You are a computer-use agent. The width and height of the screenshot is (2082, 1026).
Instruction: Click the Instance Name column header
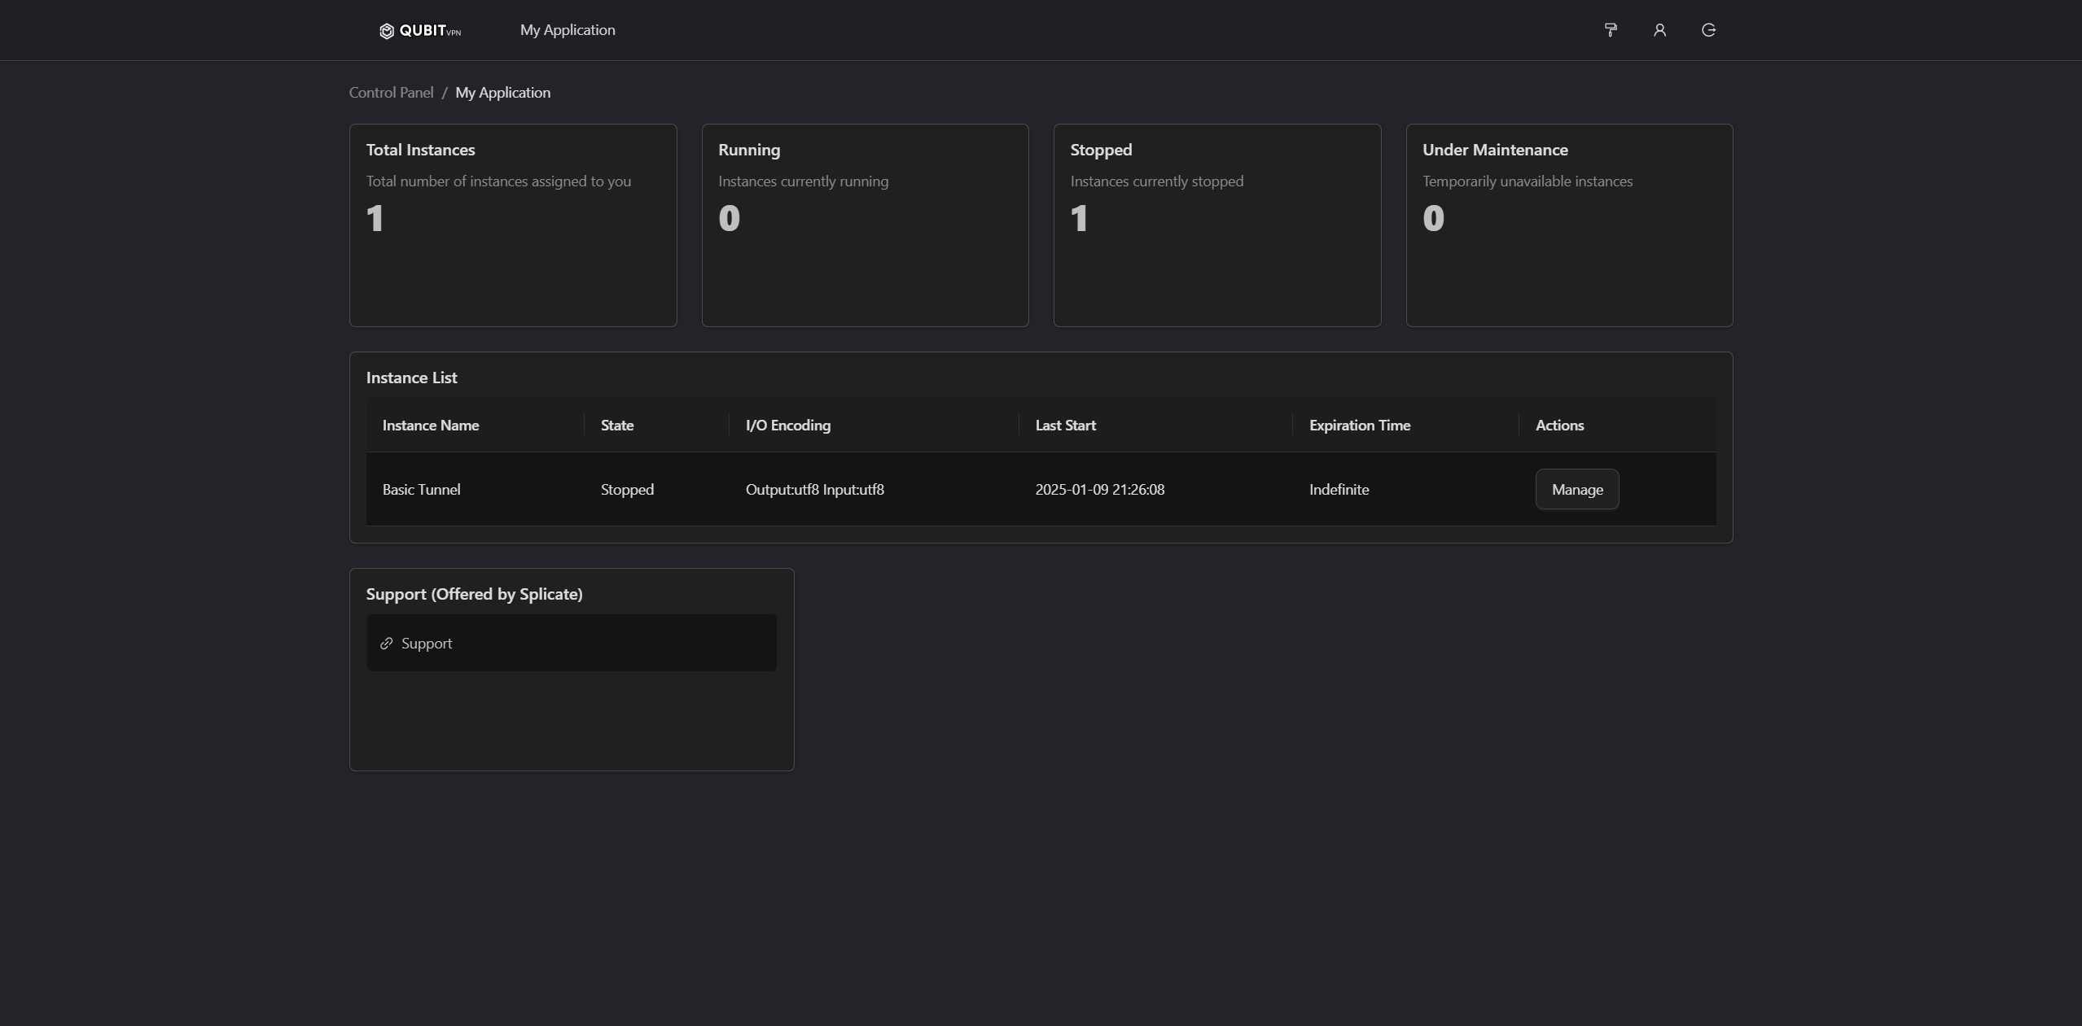coord(431,426)
